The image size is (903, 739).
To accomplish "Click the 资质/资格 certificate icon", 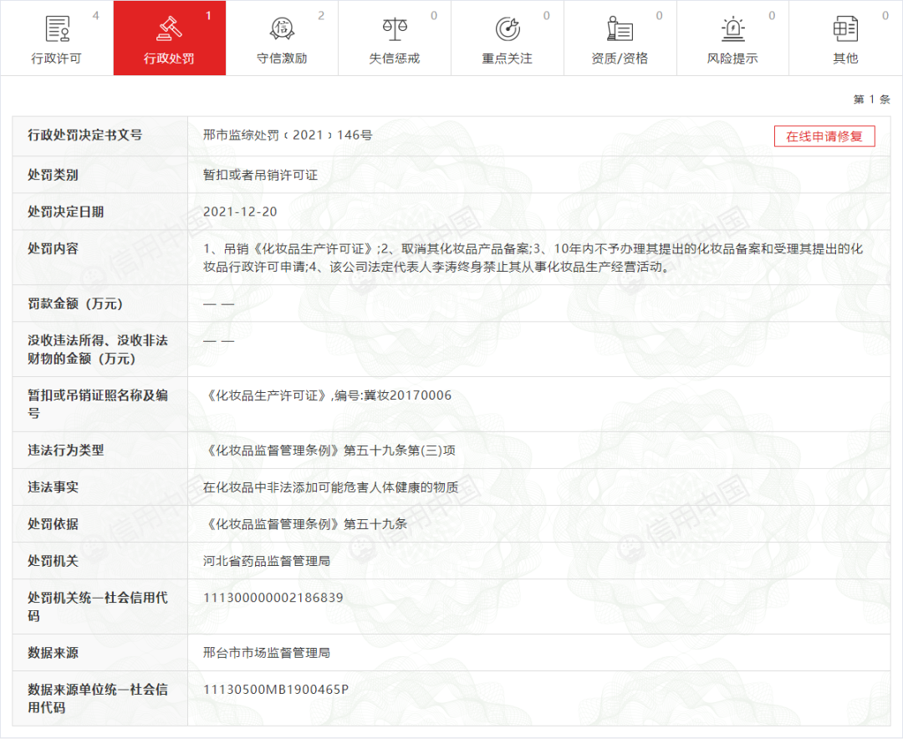I will [x=620, y=28].
